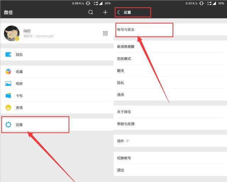Image resolution: width=227 pixels, height=182 pixels.
Task: Open the profile avatar picture
Action: tap(12, 33)
